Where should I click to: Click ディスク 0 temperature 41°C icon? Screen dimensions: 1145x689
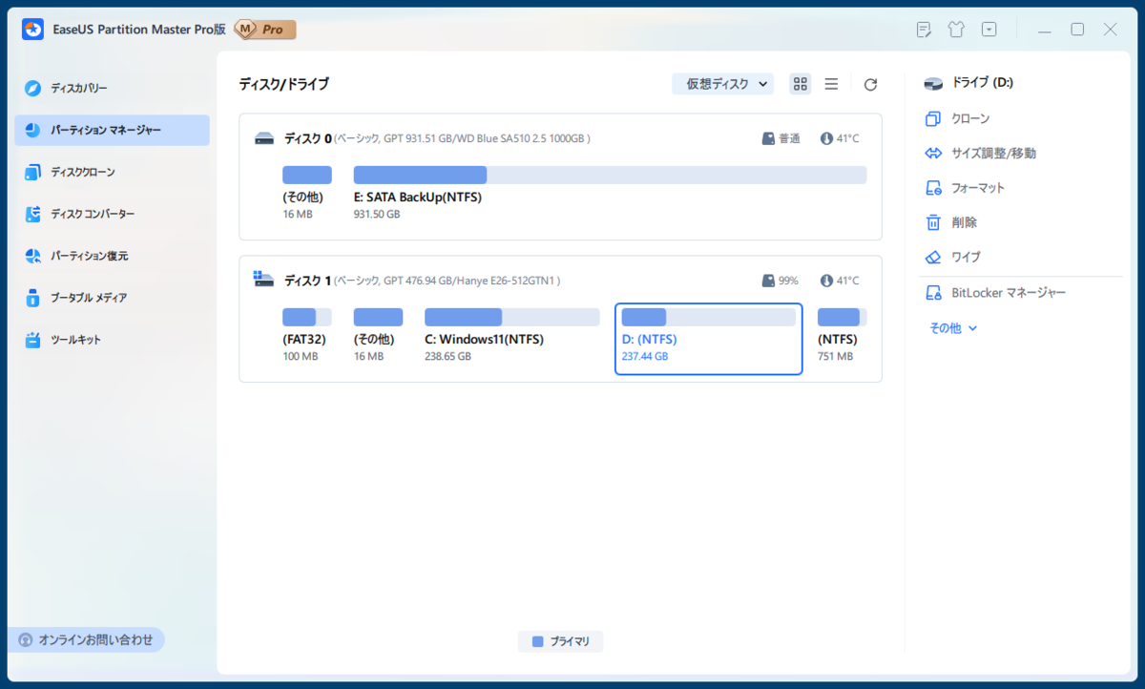tap(826, 138)
